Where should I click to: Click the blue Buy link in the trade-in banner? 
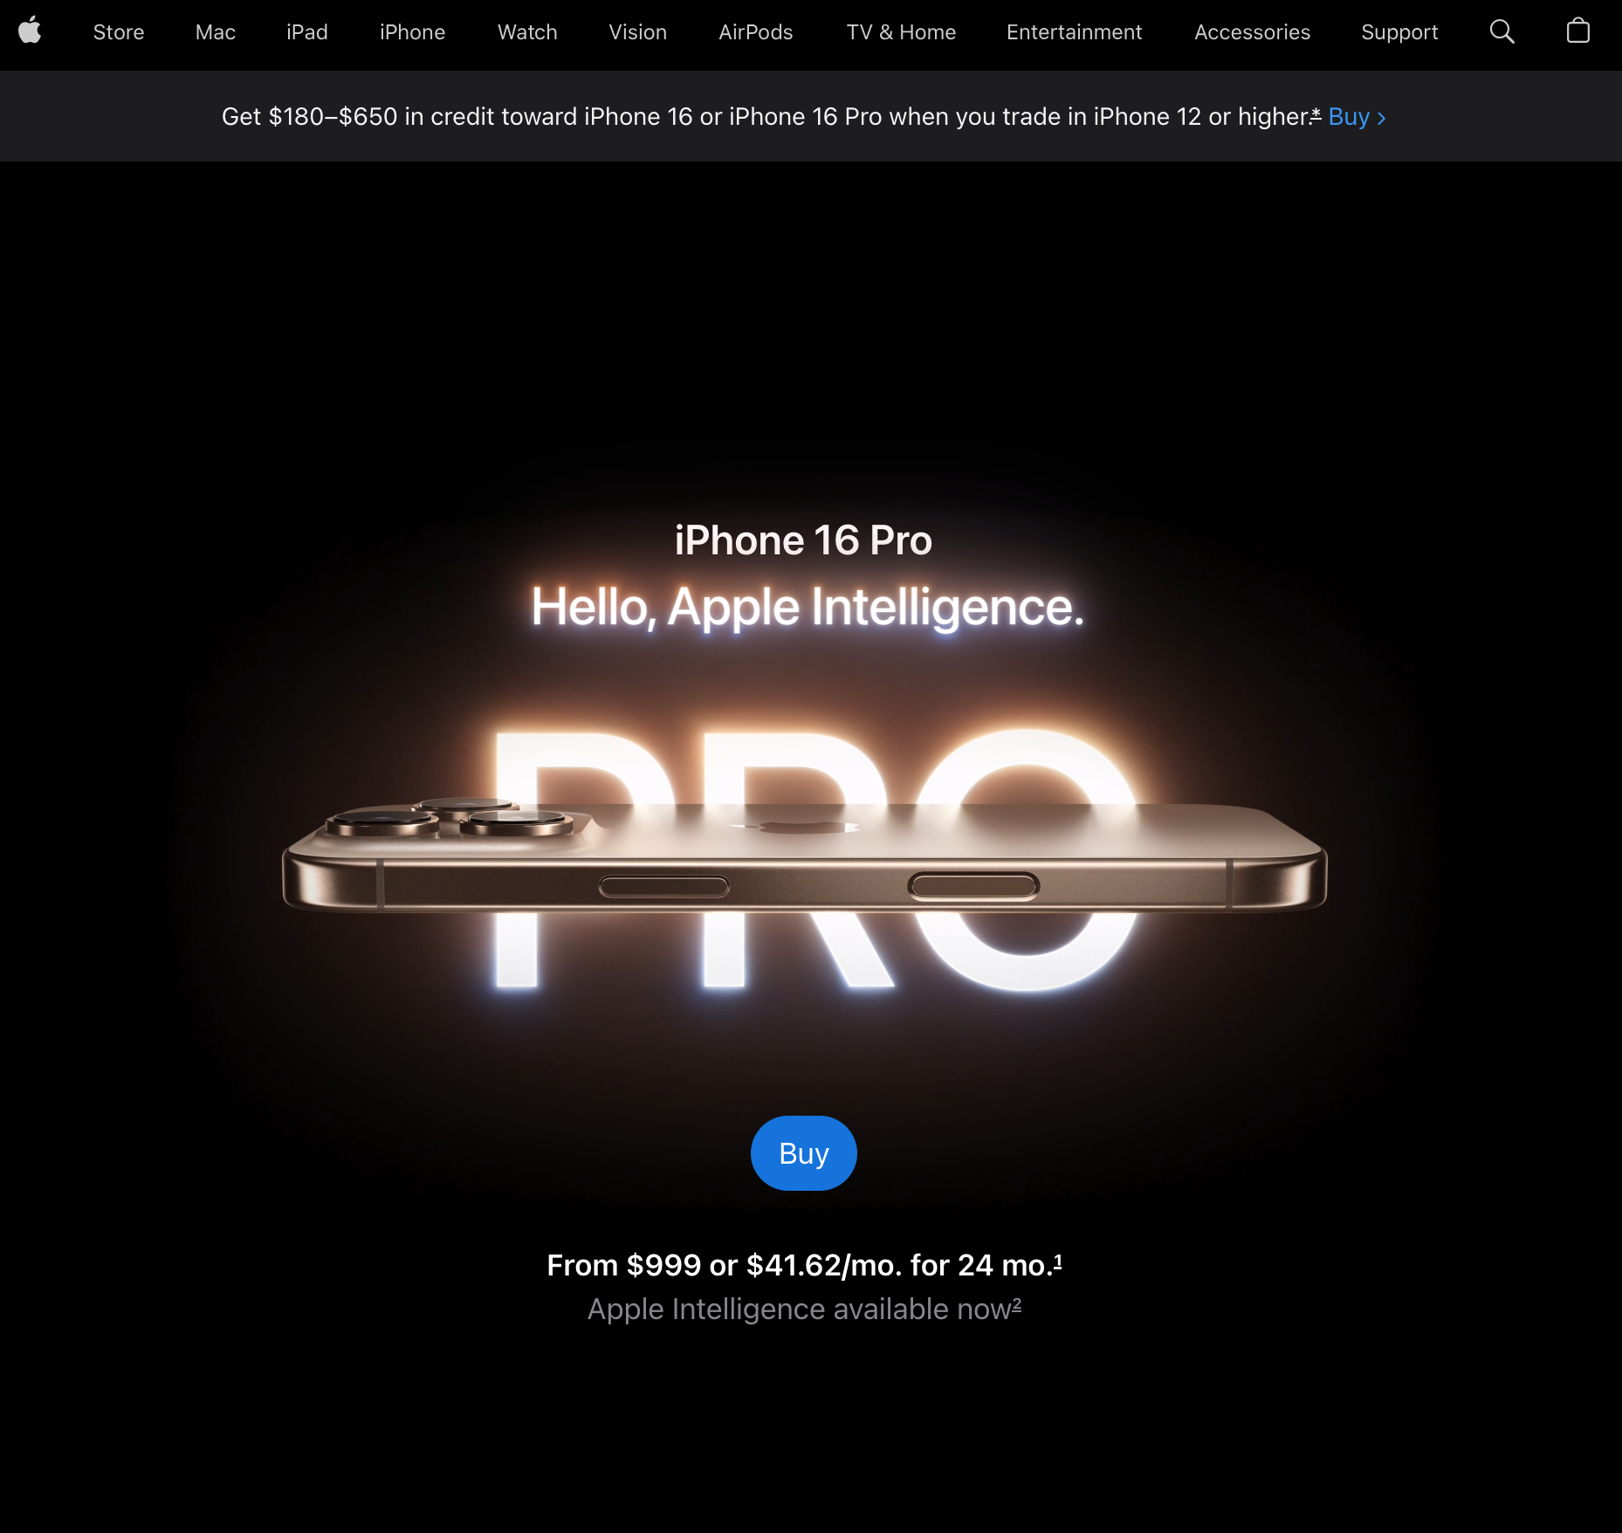click(x=1349, y=116)
